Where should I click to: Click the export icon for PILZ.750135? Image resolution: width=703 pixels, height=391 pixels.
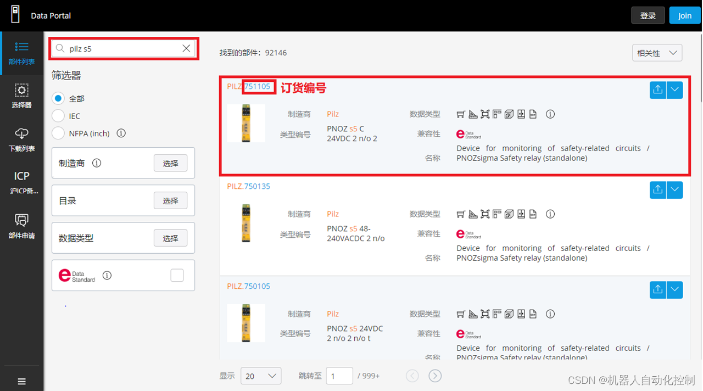point(657,190)
